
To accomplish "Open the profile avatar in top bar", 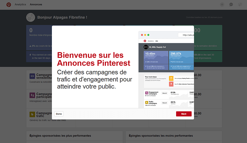I will pyautogui.click(x=240, y=5).
